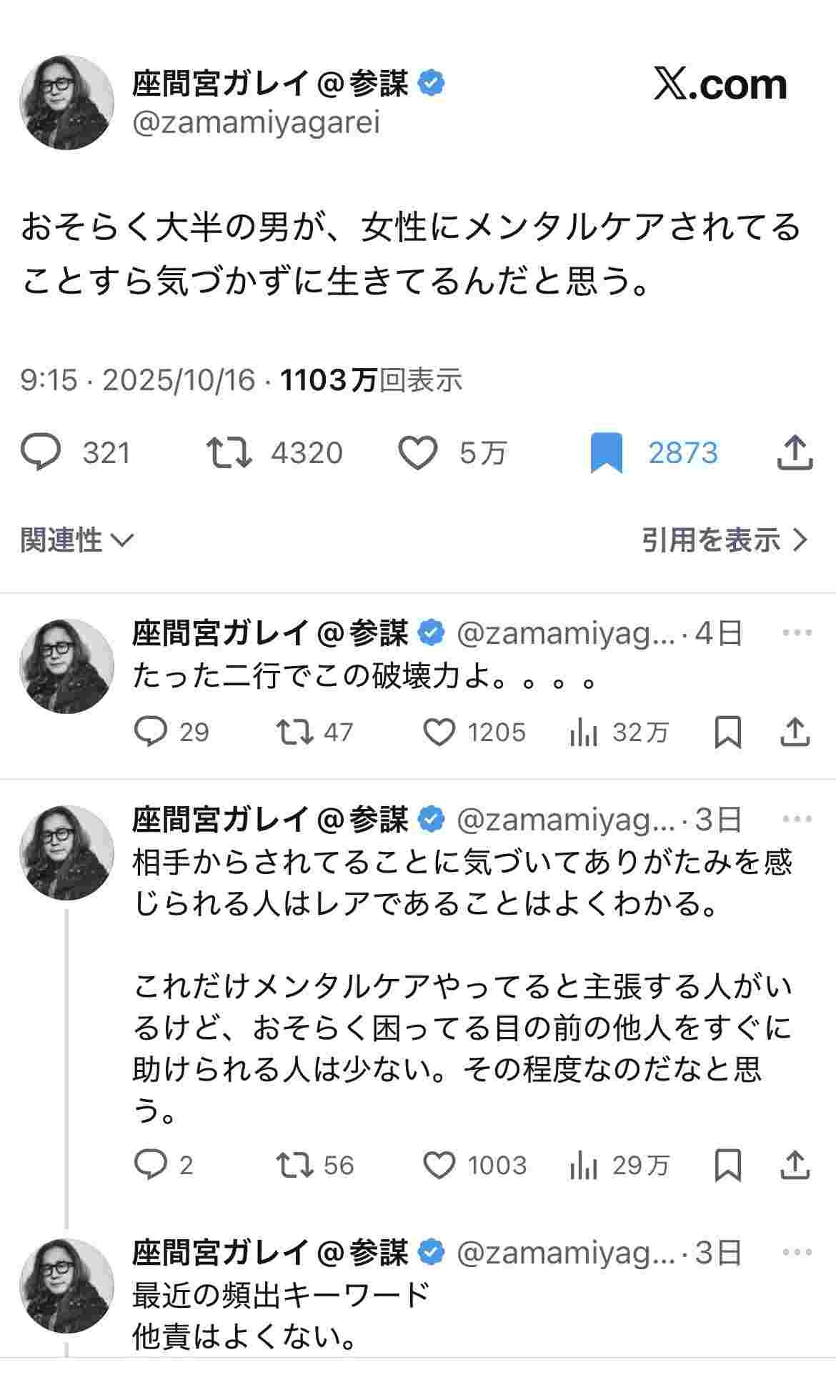Open the main post author's profile picture
This screenshot has width=836, height=1375.
coord(67,102)
